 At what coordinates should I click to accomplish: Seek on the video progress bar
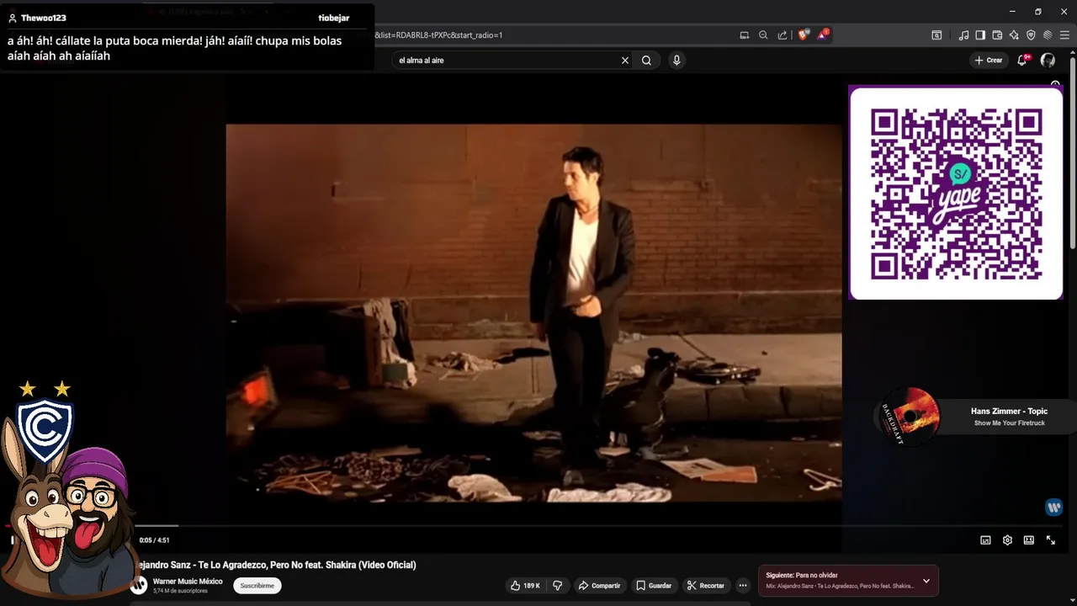click(x=537, y=526)
